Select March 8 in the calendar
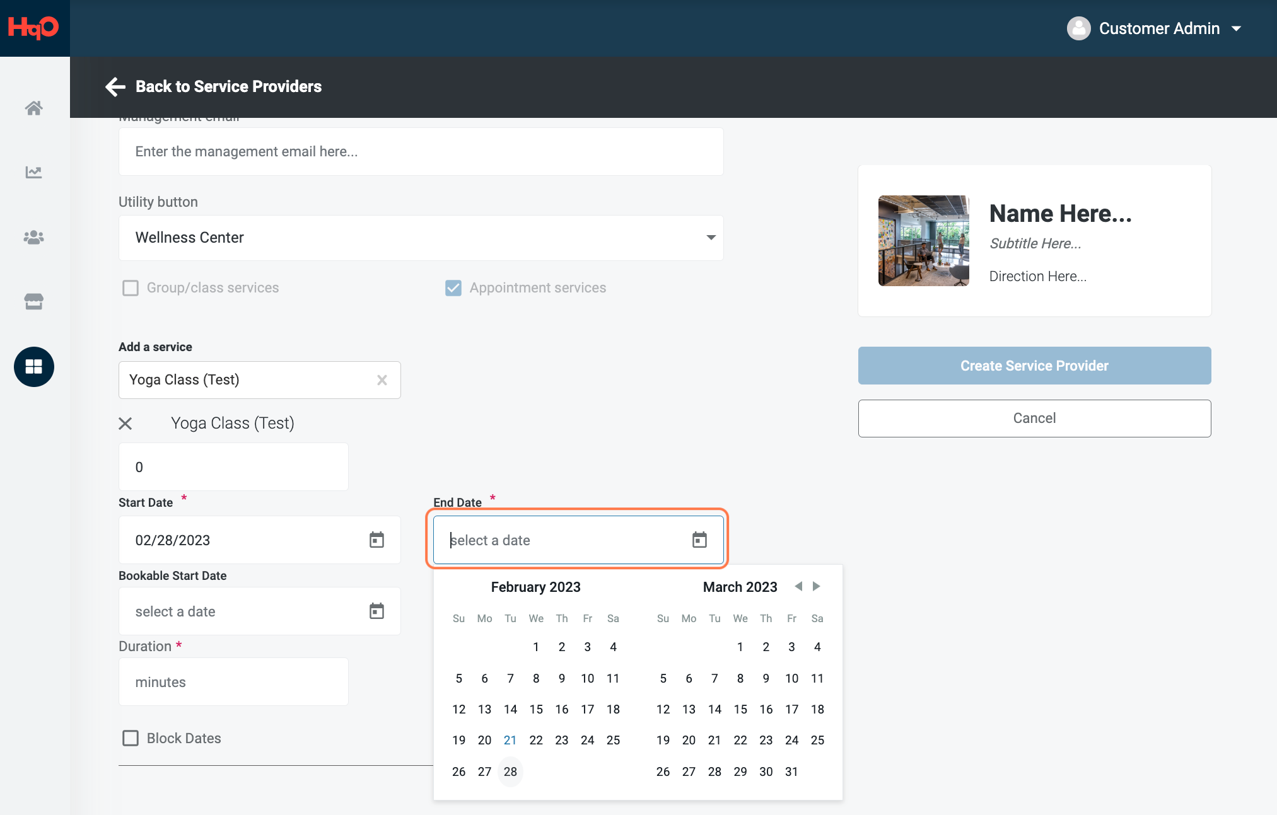 [x=740, y=678]
